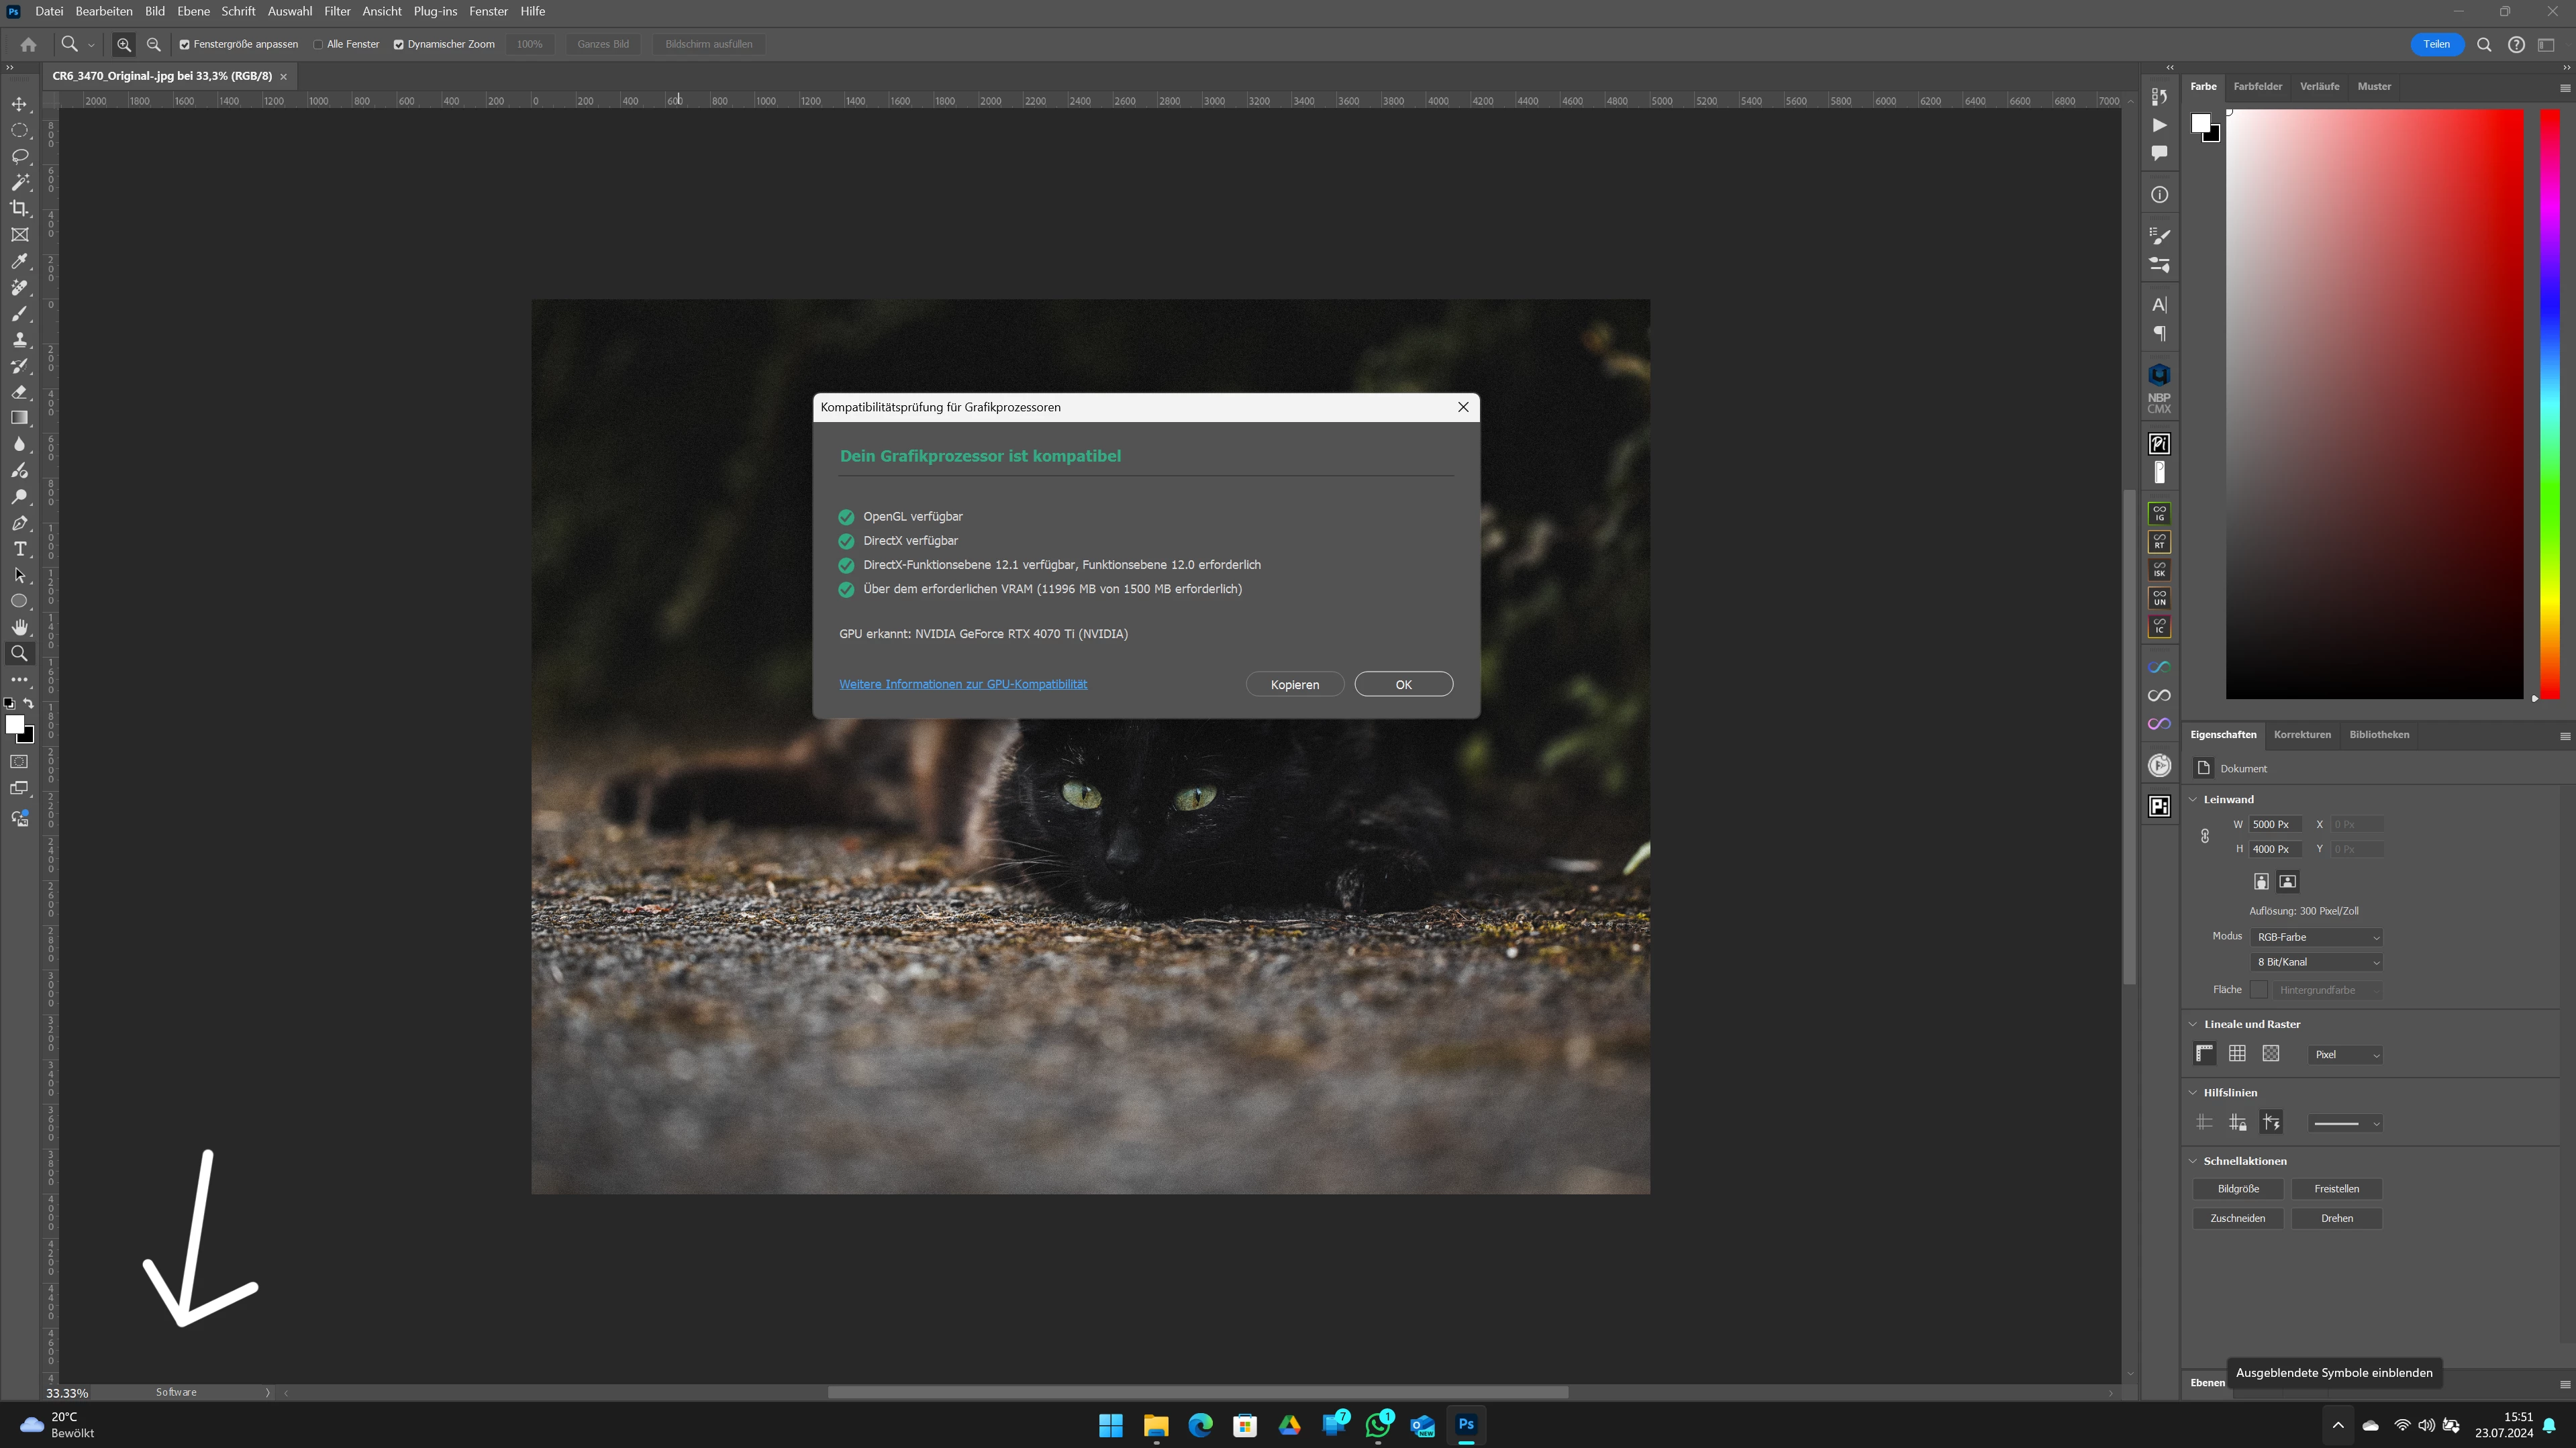This screenshot has height=1448, width=2576.
Task: Disable the Dynamischer Zoom checkbox
Action: [x=398, y=44]
